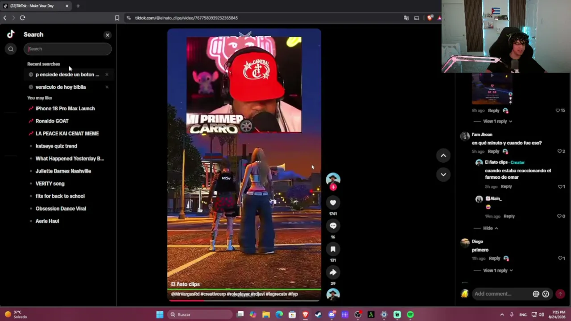Like Diego's comment with the heart
The image size is (571, 321).
(x=559, y=258)
